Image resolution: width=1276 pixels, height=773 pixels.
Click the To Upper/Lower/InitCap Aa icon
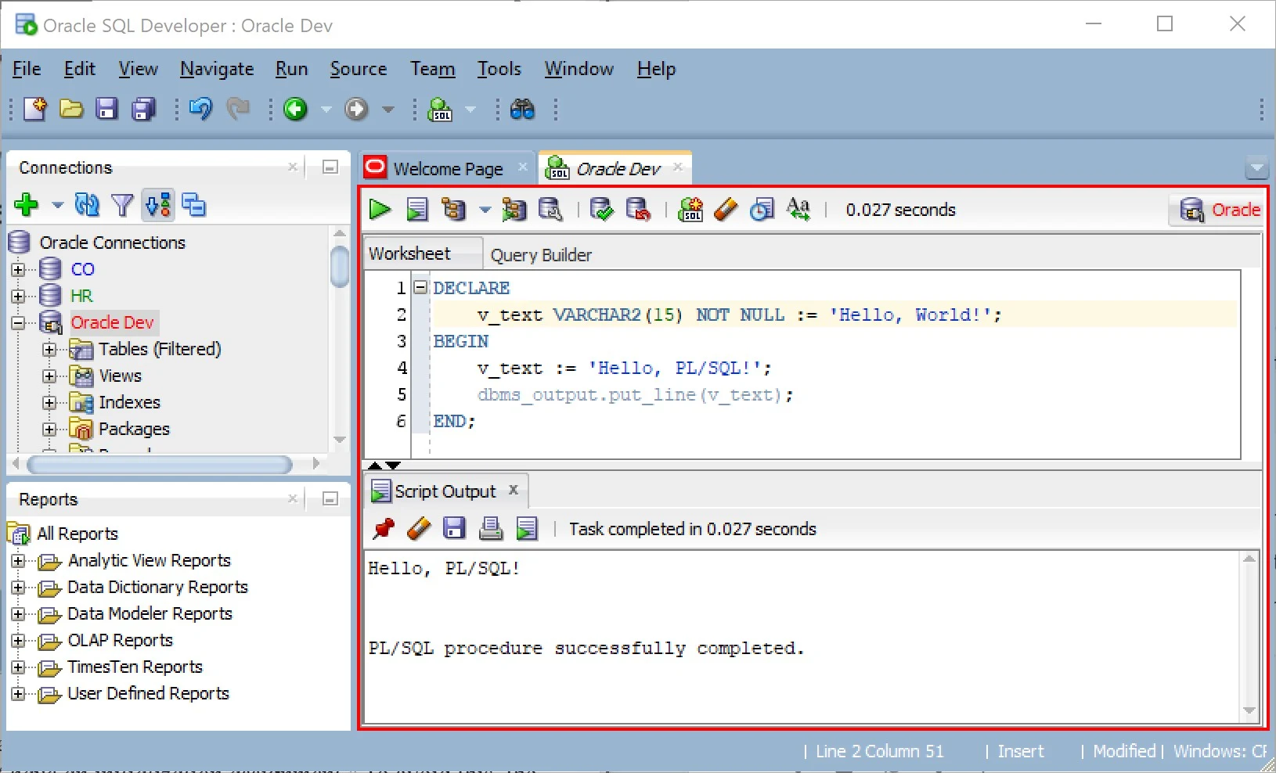[798, 209]
